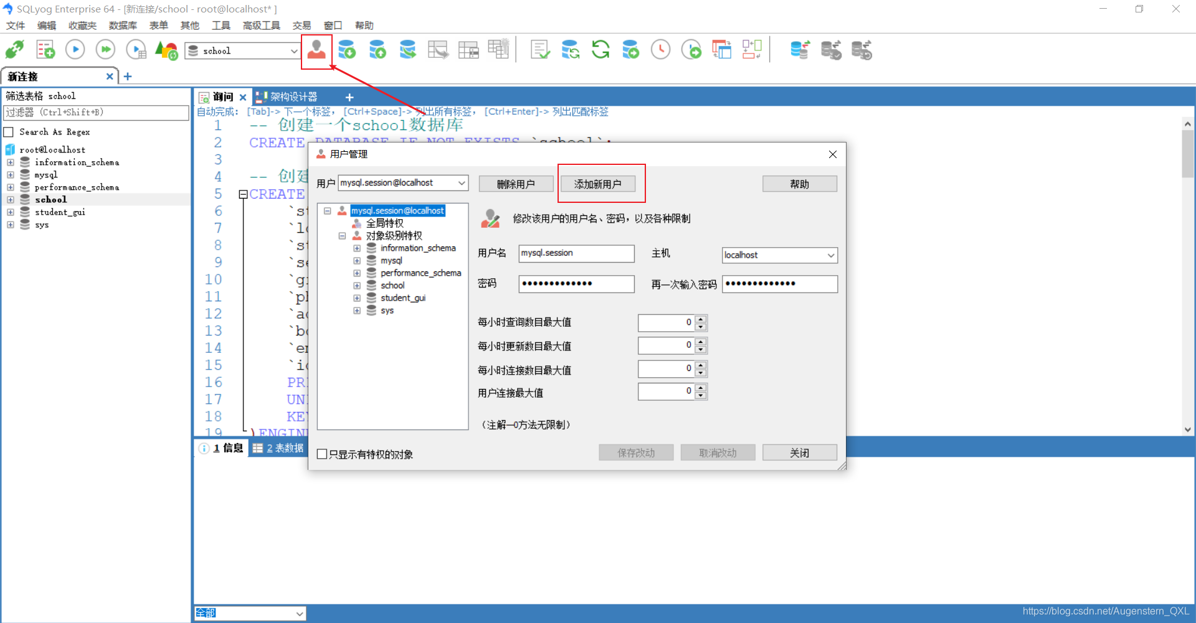Click the red and blue table windows icon

point(722,50)
